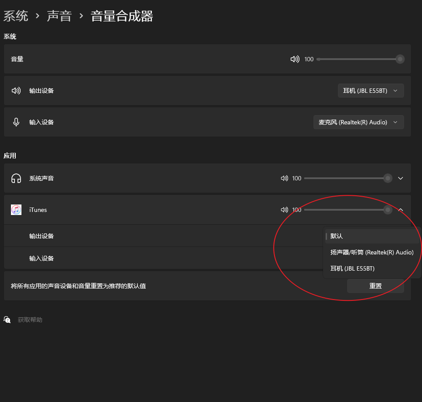Screen dimensions: 422x402
Task: Collapse the iTunes row chevron
Action: (401, 210)
